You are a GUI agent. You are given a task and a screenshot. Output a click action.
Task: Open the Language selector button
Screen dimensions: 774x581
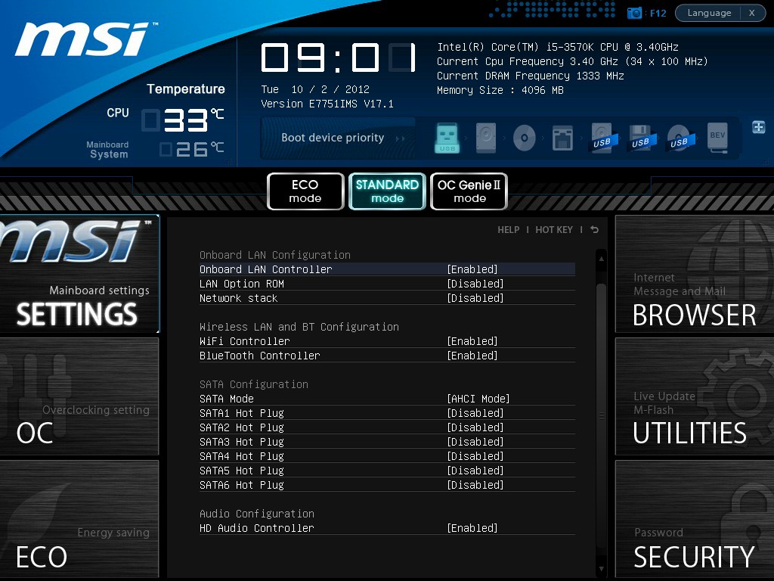pyautogui.click(x=709, y=13)
